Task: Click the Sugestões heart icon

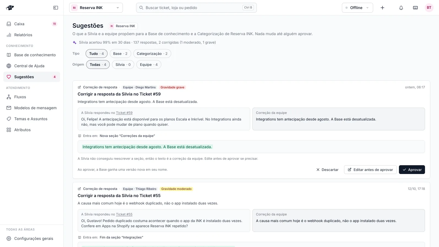Action: (x=9, y=77)
